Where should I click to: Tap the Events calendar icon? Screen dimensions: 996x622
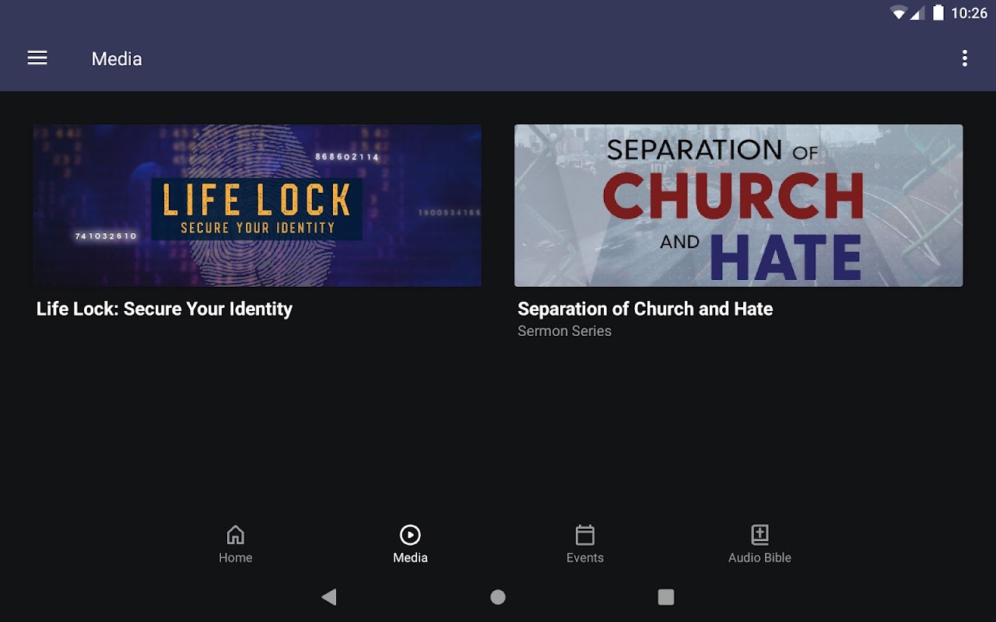click(x=585, y=535)
